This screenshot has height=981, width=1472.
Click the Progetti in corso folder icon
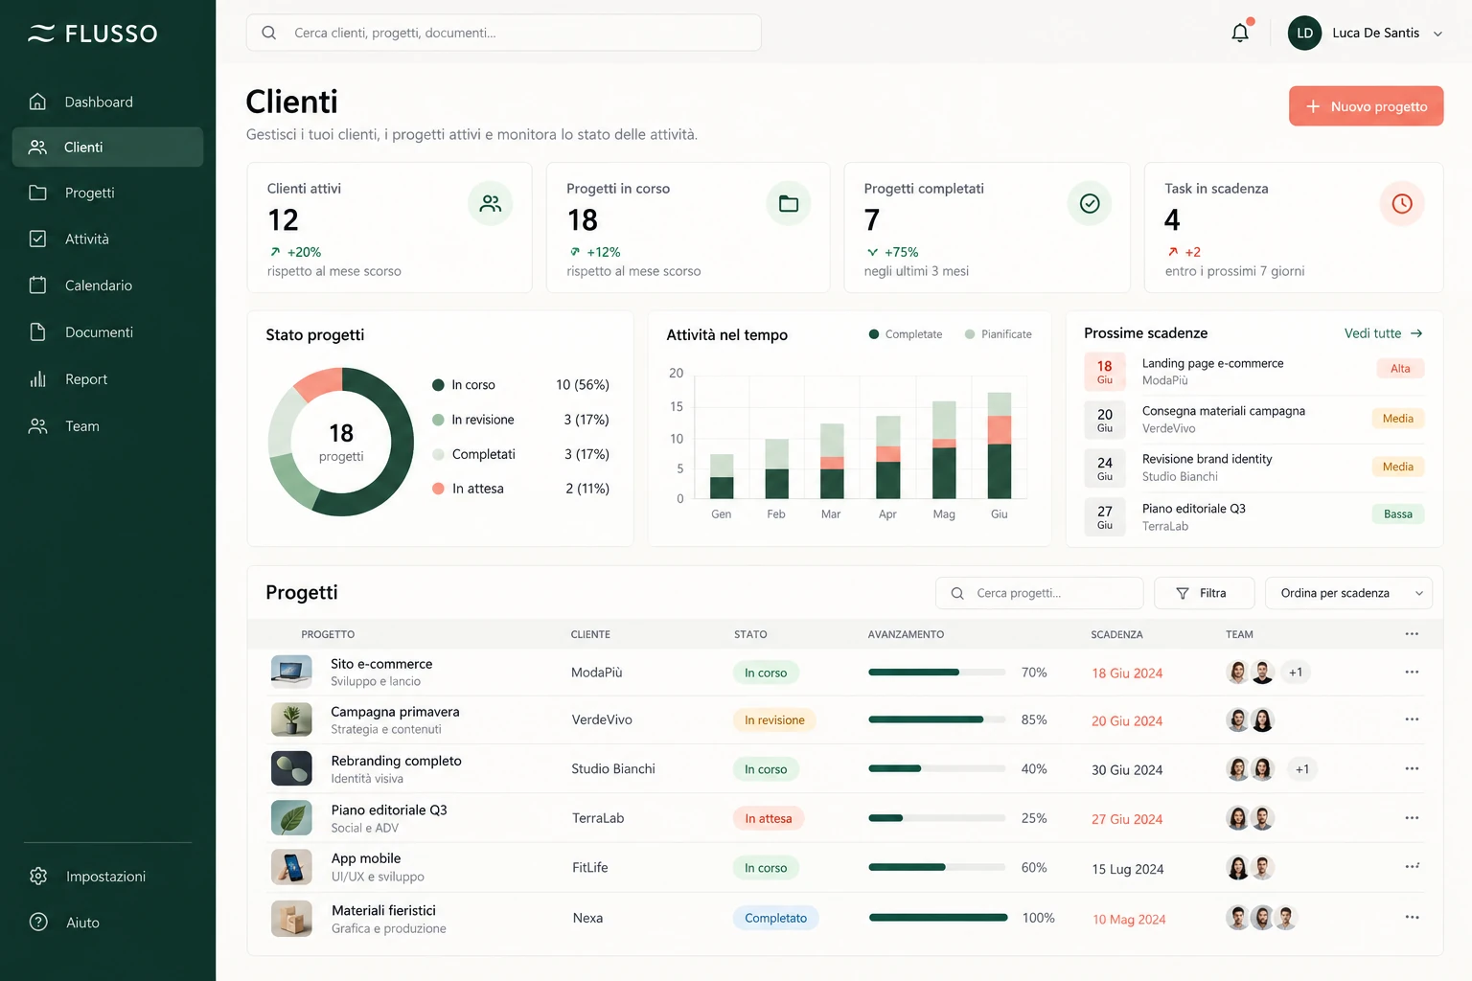[x=789, y=203]
